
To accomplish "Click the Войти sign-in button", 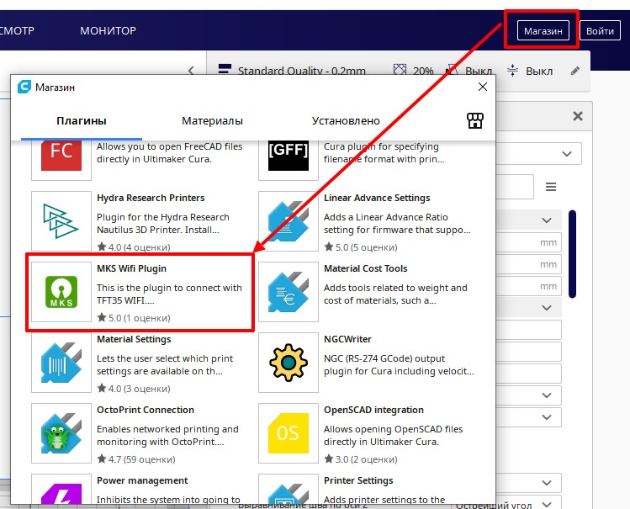I will (x=600, y=31).
